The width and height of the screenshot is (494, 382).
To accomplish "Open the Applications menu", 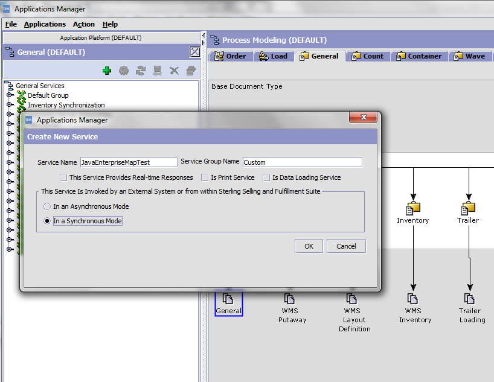I will tap(45, 24).
